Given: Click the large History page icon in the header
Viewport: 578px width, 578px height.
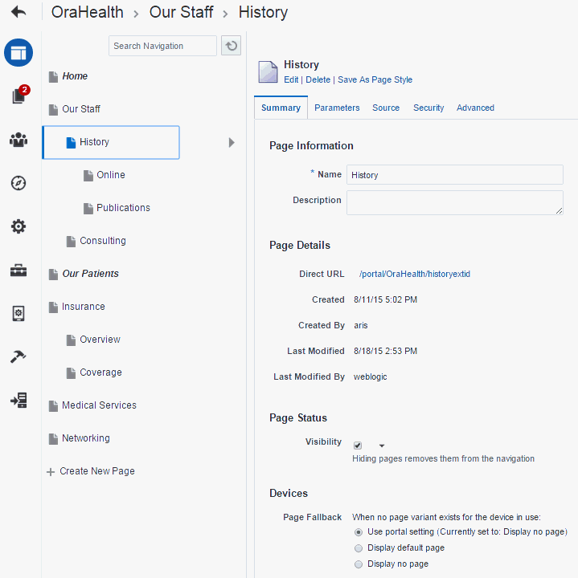Looking at the screenshot, I should [268, 72].
